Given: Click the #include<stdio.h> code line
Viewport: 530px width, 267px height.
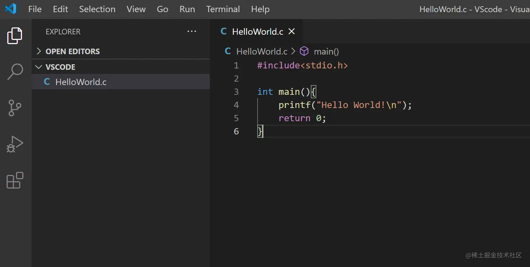Looking at the screenshot, I should click(303, 65).
